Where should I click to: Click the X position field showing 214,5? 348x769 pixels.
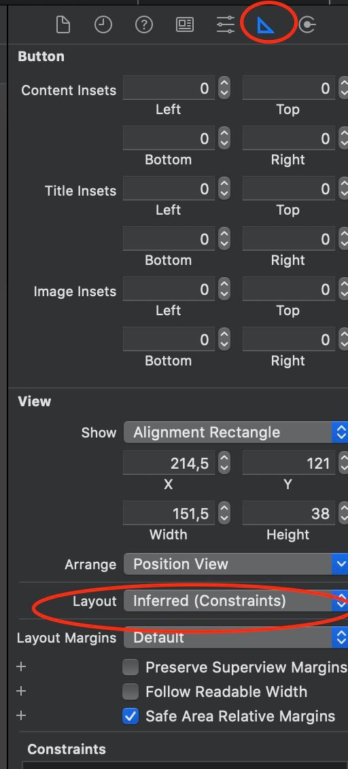point(169,463)
